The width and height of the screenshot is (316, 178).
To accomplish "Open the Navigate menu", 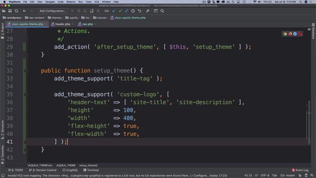I will coord(50,2).
